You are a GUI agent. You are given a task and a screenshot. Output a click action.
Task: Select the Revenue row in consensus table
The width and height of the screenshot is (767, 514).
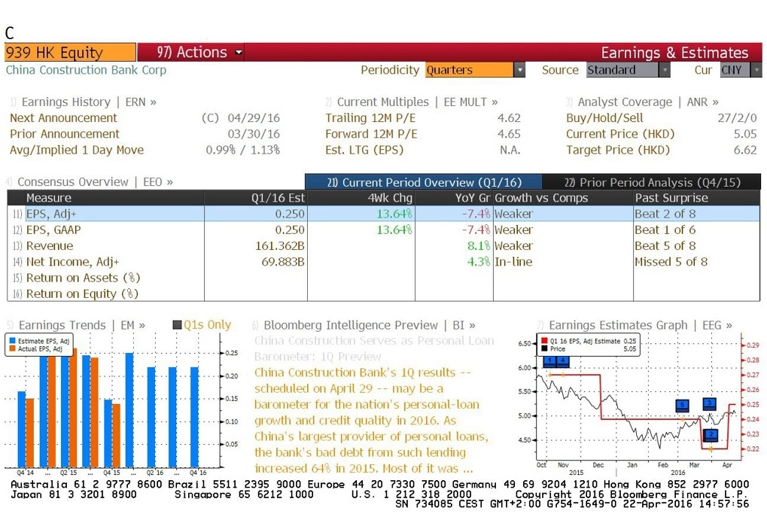(x=384, y=246)
